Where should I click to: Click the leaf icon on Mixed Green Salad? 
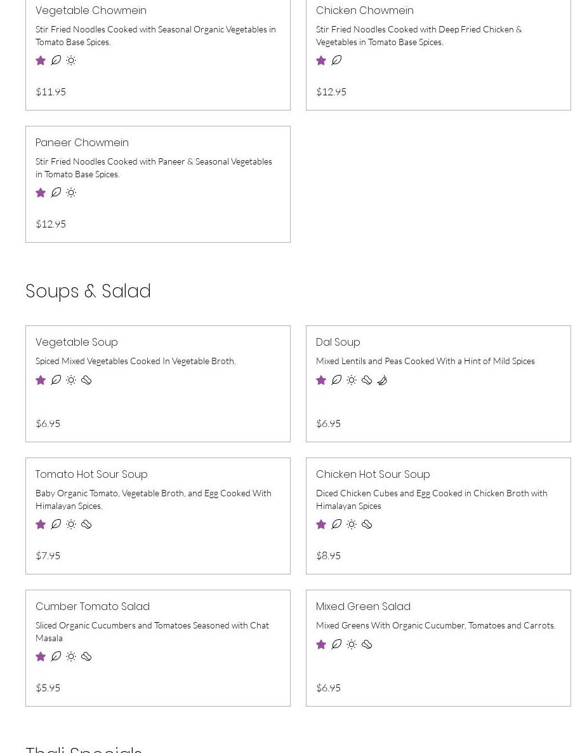[336, 644]
